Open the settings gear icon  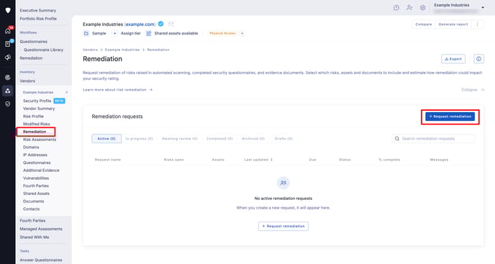tap(423, 8)
